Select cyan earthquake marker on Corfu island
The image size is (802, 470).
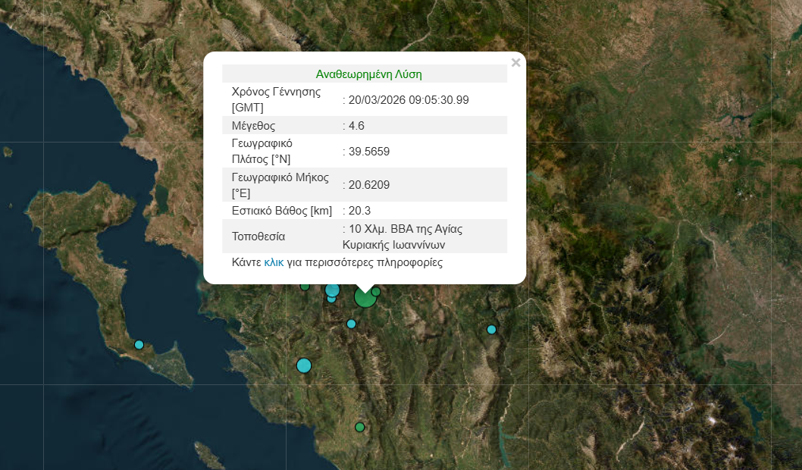[139, 344]
